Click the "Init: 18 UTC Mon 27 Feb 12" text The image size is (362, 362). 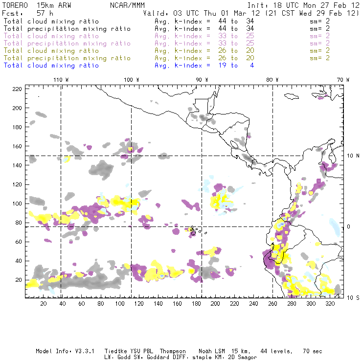click(303, 5)
